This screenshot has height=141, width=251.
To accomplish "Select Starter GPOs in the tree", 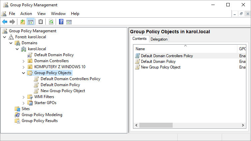I will [45, 103].
